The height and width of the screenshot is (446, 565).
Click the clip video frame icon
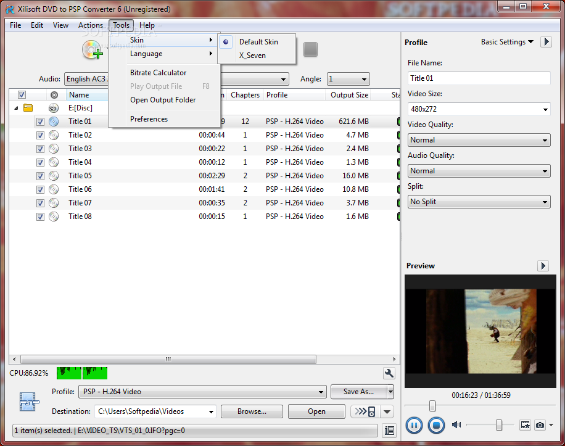525,425
